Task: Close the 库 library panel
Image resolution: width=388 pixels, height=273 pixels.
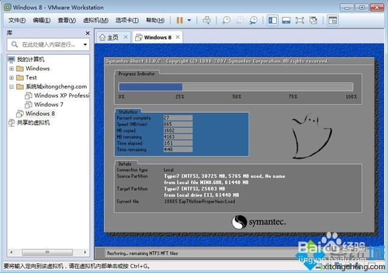Action: 87,33
